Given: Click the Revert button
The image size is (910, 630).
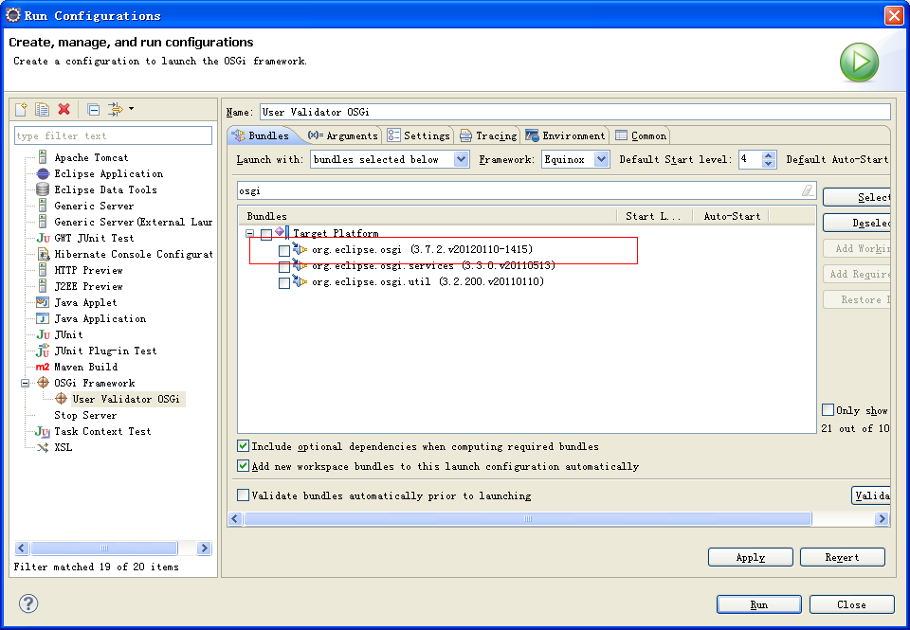Looking at the screenshot, I should (x=842, y=557).
